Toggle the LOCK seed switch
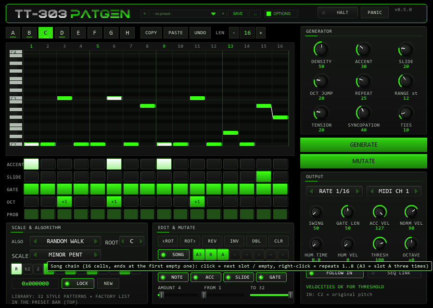The width and height of the screenshot is (433, 308). [x=78, y=283]
